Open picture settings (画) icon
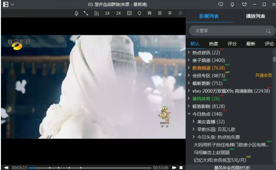The width and height of the screenshot is (276, 170). point(149,13)
